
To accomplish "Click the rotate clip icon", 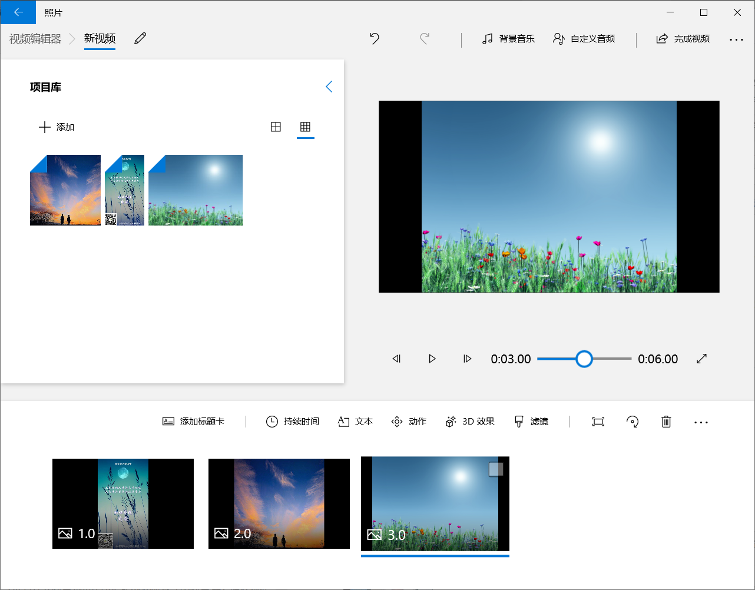I will (x=633, y=422).
